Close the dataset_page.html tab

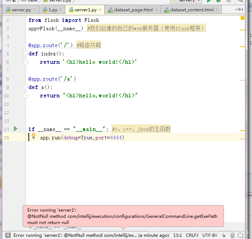click(156, 10)
